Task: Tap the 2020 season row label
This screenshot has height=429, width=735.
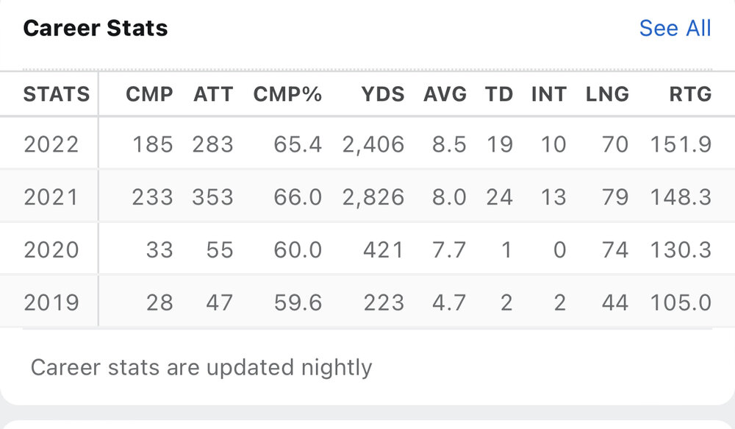Action: pos(51,250)
